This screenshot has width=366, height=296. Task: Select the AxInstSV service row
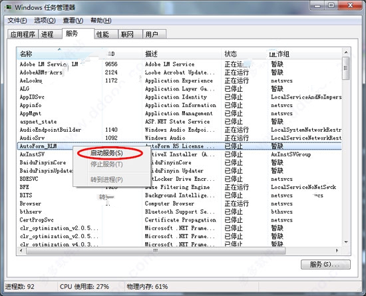[x=179, y=154]
